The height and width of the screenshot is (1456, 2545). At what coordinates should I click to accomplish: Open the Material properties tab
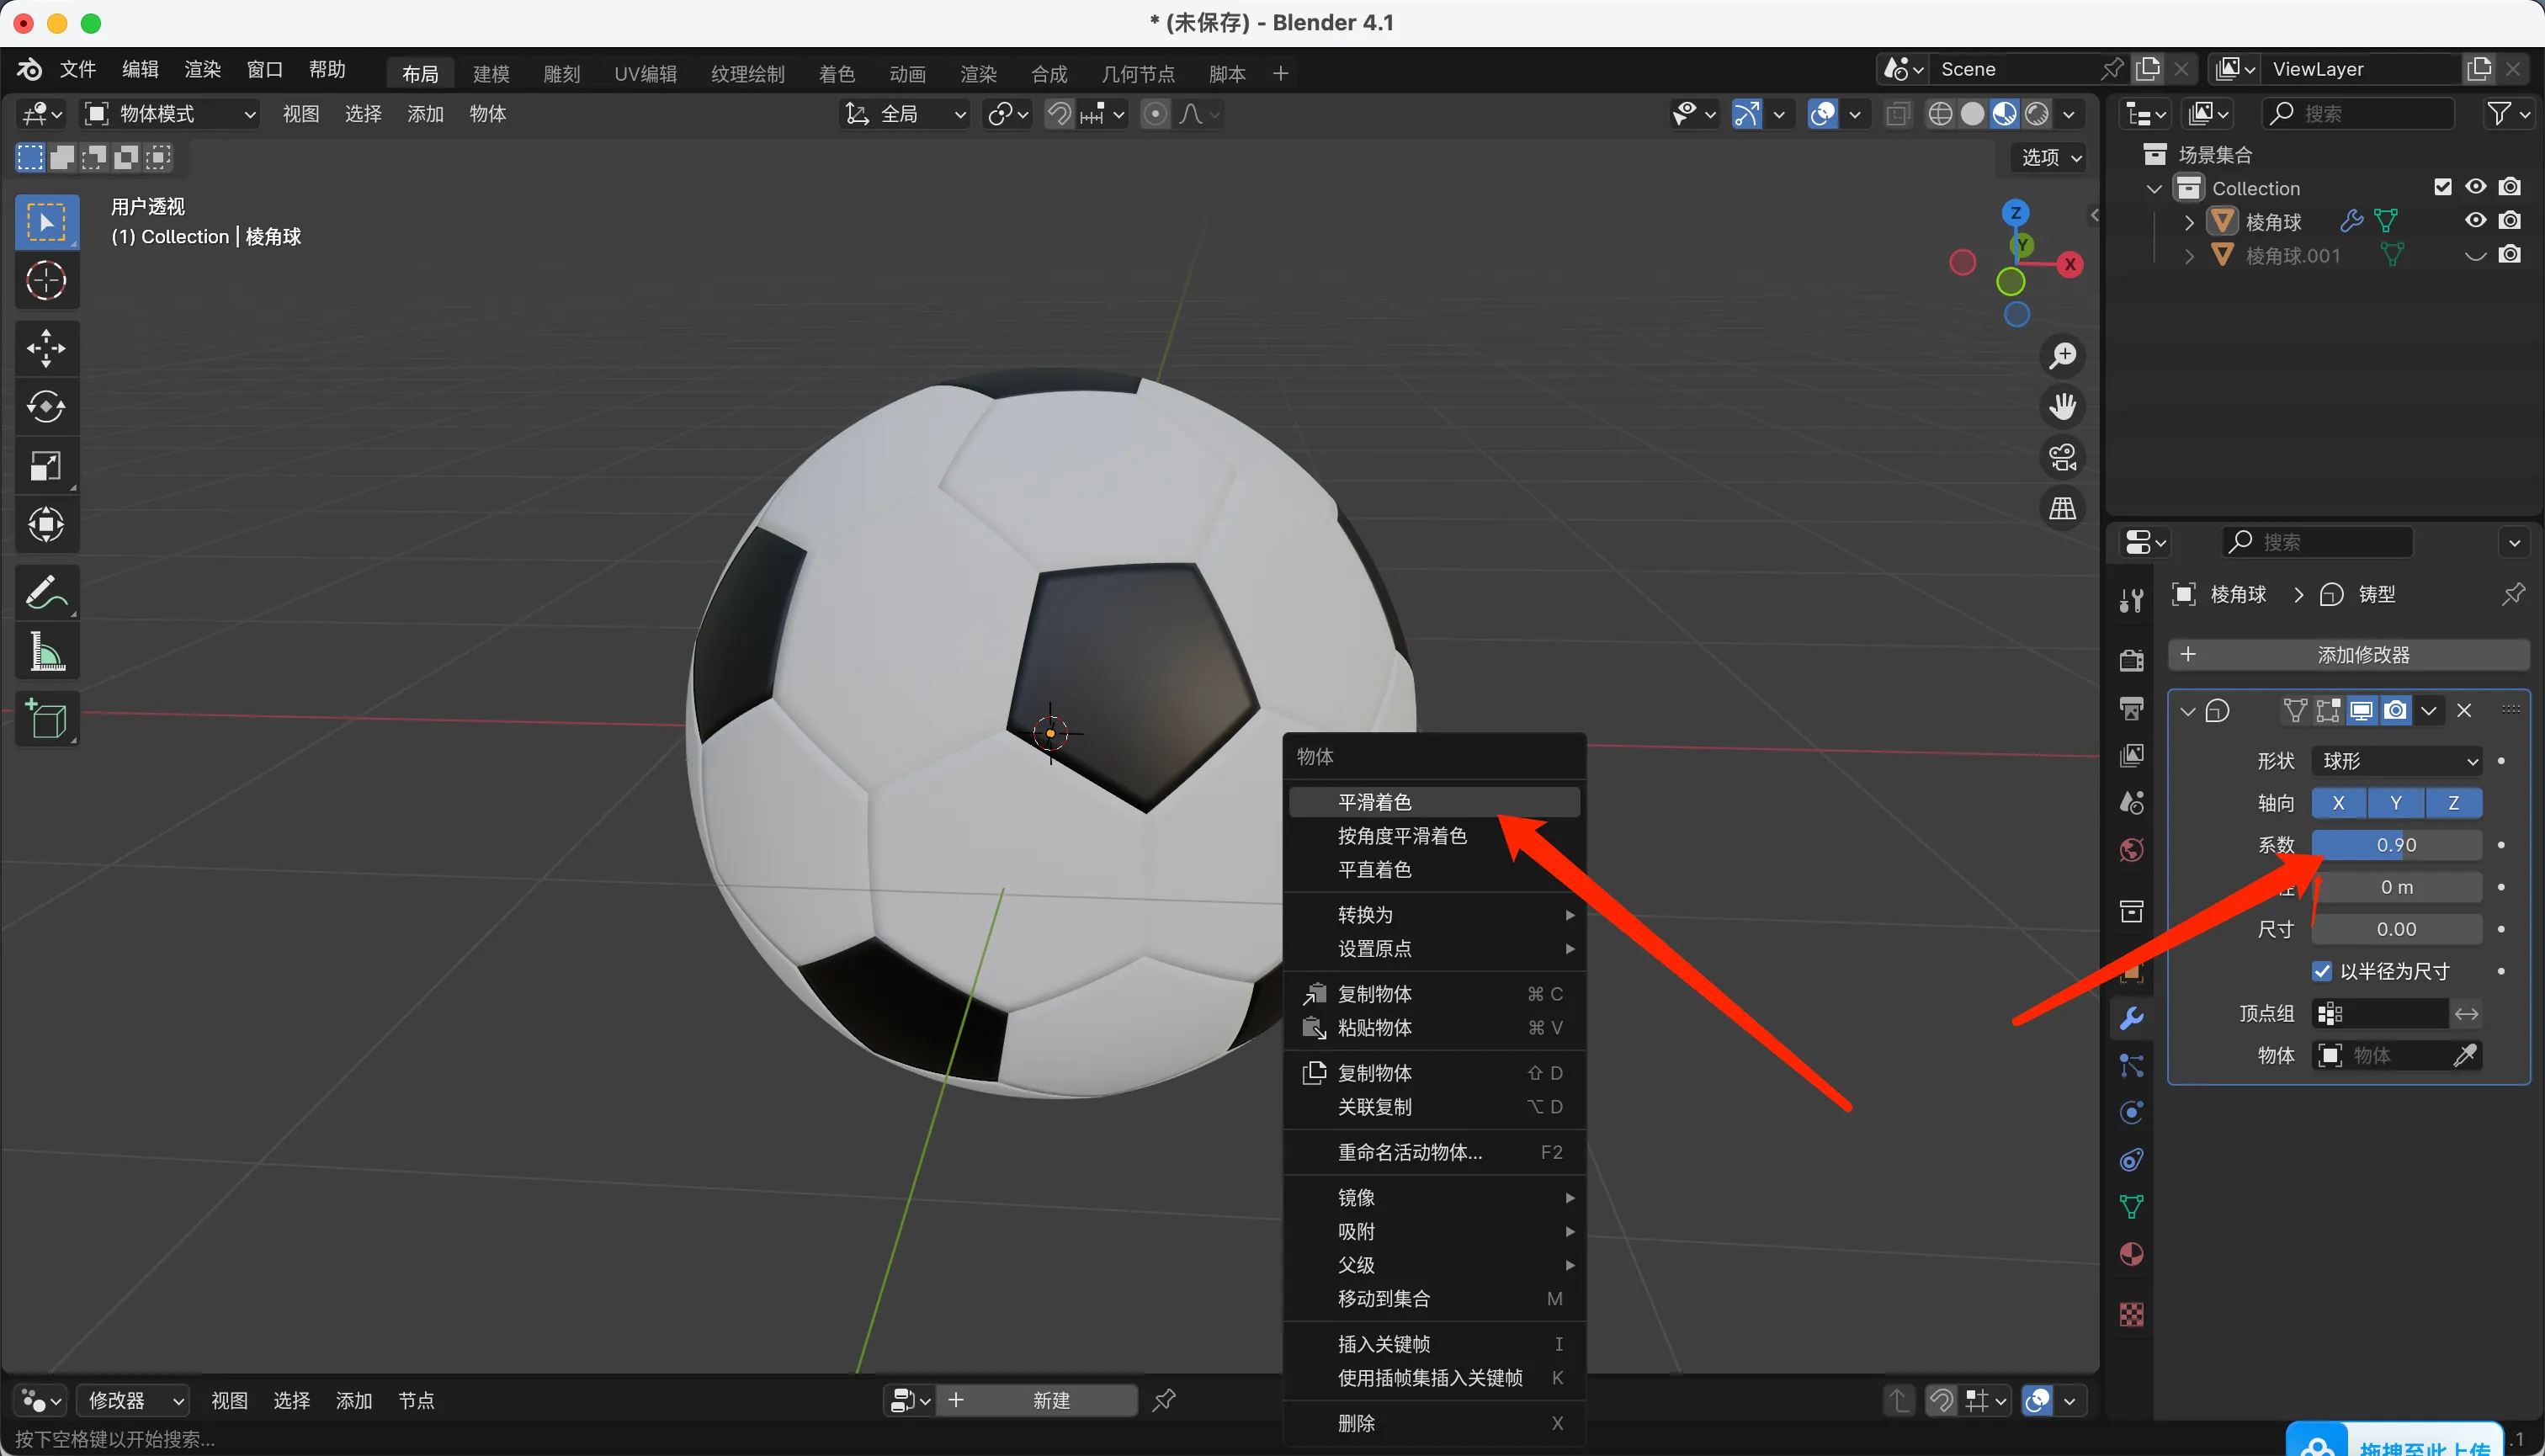(2131, 1254)
